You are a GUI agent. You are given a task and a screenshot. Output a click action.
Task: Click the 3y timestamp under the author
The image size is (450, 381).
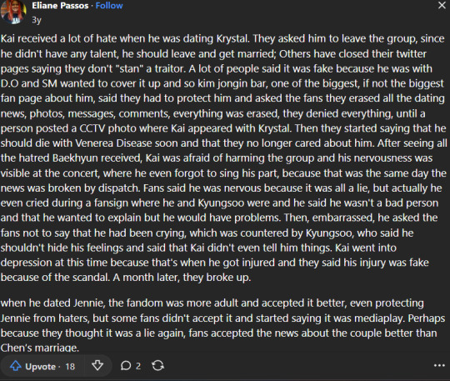(x=37, y=20)
